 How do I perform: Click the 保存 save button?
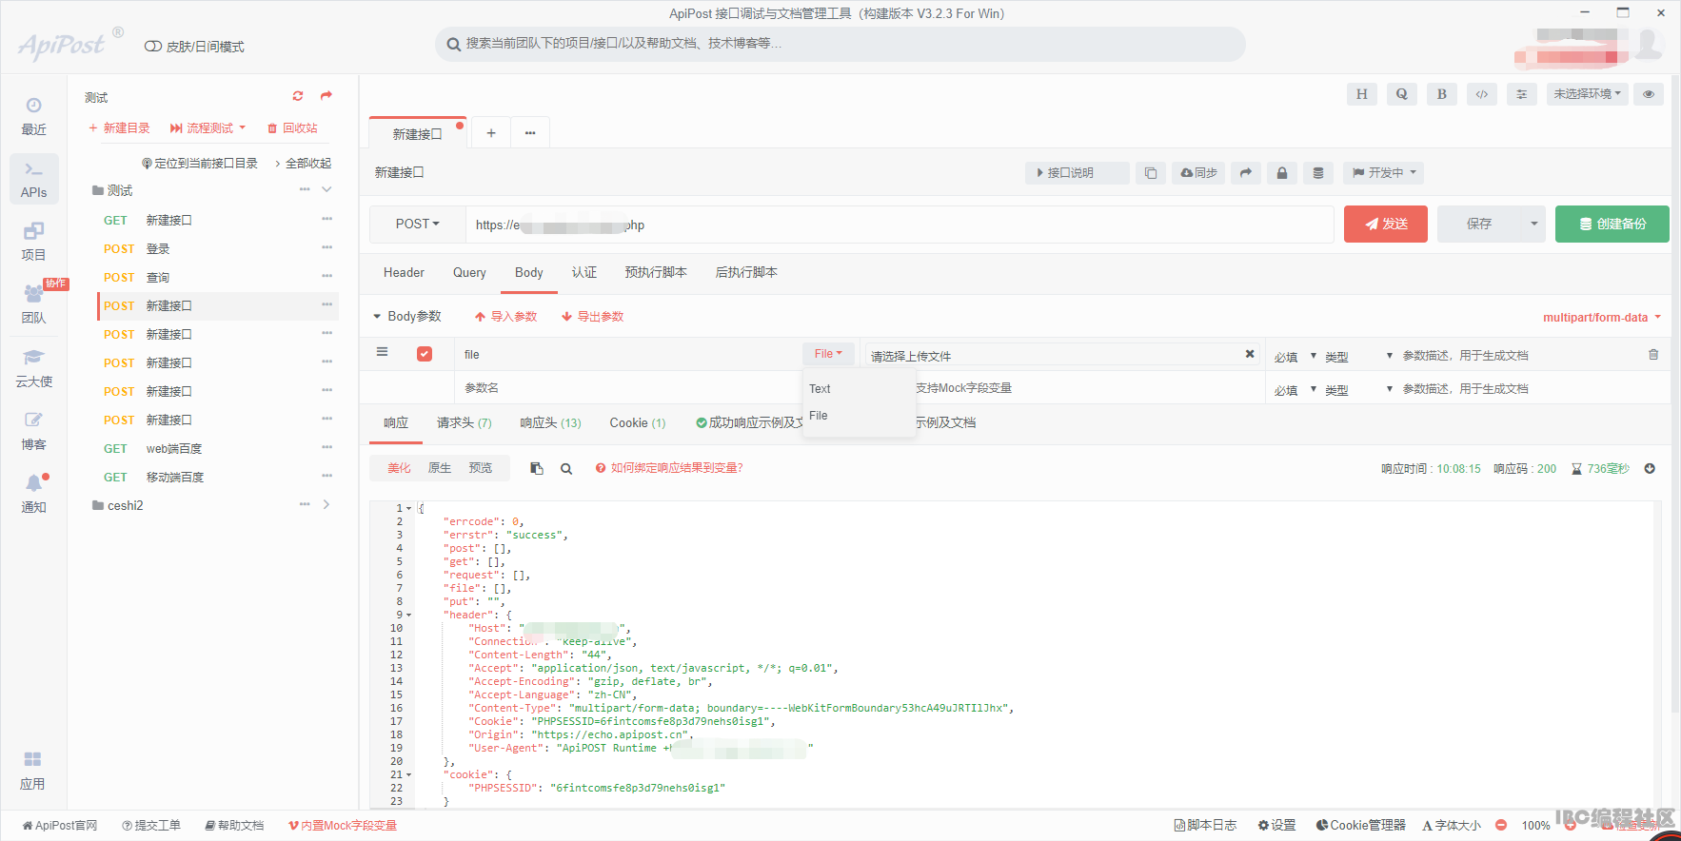[x=1479, y=225]
